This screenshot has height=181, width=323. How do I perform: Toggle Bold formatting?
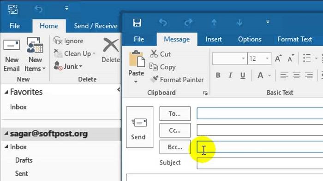coord(218,75)
